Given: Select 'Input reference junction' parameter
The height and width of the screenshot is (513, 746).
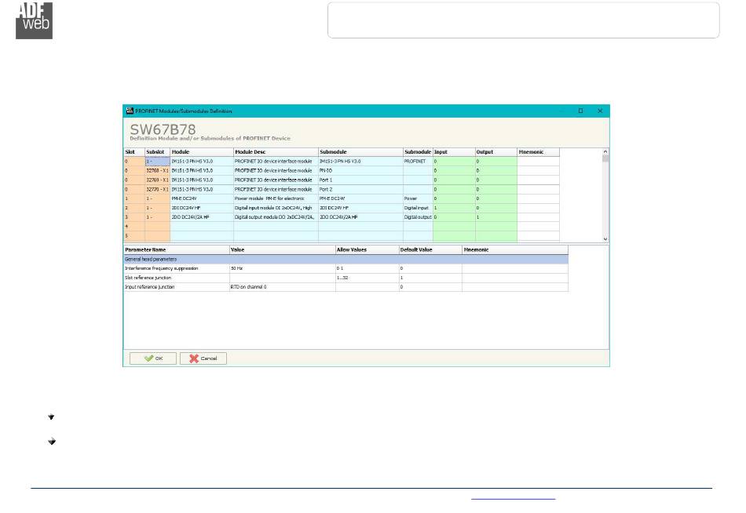Looking at the screenshot, I should (x=177, y=287).
